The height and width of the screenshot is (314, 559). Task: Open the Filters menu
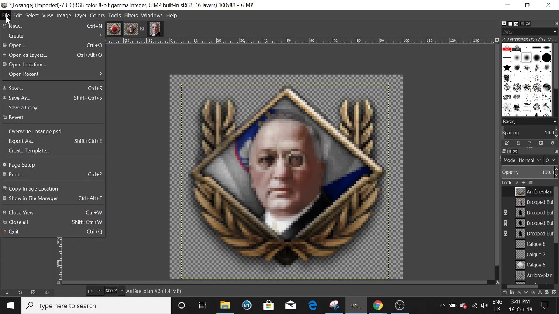point(131,15)
